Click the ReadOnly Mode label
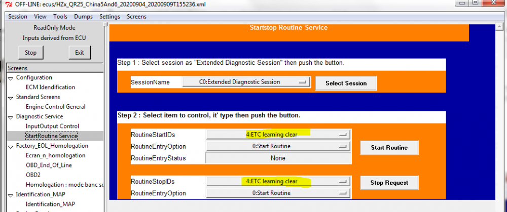 coord(54,28)
